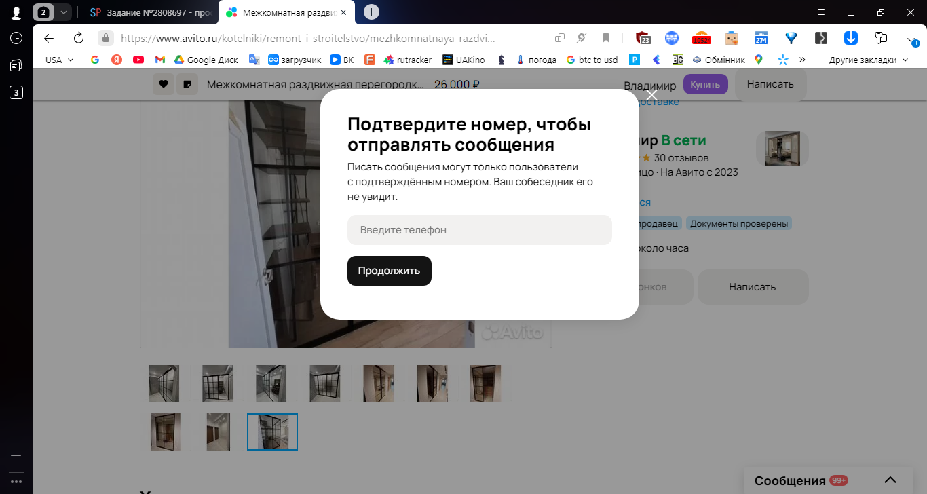Show more bookmarks with the double chevron
Screen dimensions: 927x494
tap(802, 60)
